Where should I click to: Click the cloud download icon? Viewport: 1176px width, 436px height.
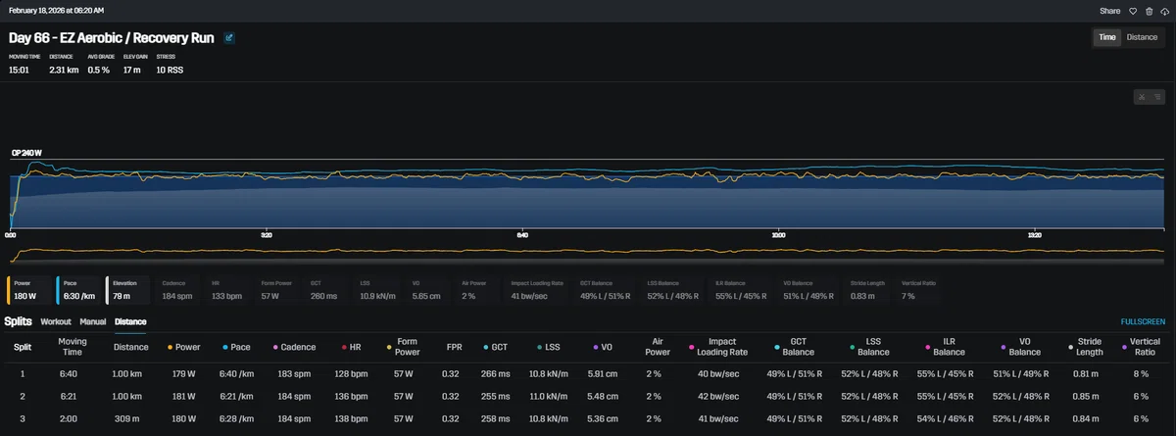(x=1164, y=11)
